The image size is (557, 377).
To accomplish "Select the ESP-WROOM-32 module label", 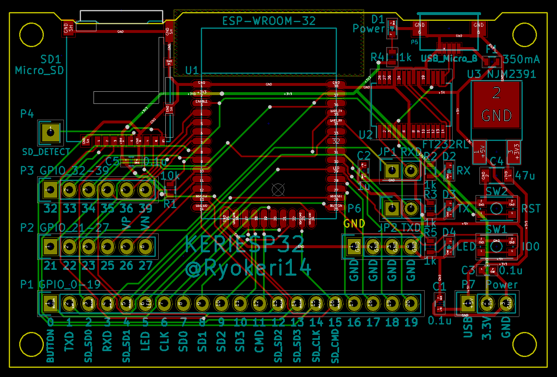I will [x=269, y=21].
